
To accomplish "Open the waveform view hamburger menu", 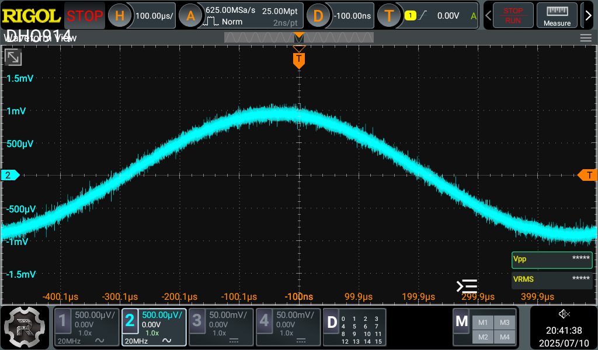I will tap(586, 38).
